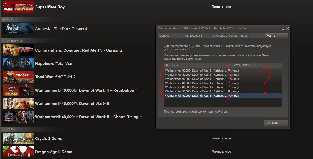Select the Crysis 2 Demo title
Viewport: 313px width, 159px height.
pos(49,139)
